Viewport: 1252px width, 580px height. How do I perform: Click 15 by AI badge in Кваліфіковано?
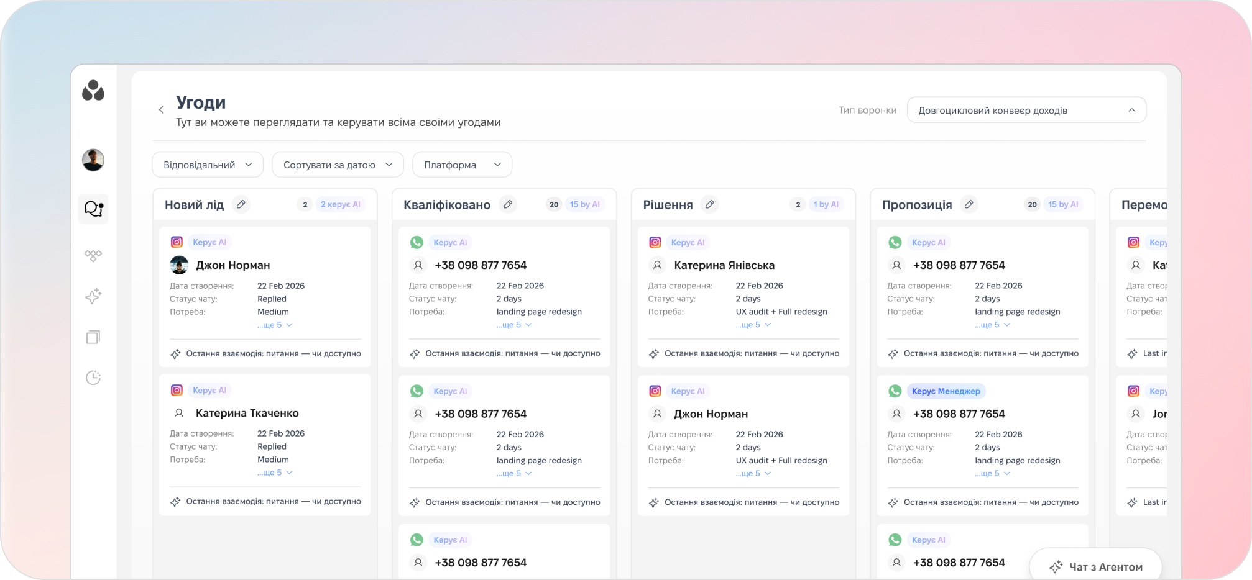[x=585, y=204]
